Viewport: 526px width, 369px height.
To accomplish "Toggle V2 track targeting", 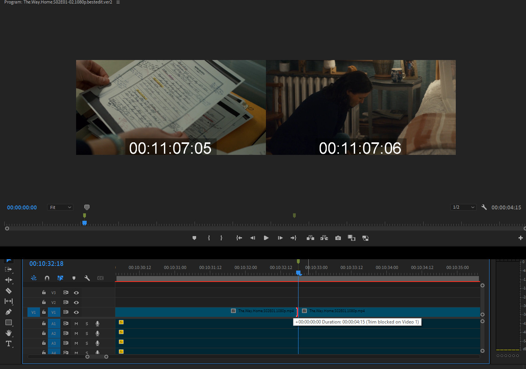I will tap(54, 302).
